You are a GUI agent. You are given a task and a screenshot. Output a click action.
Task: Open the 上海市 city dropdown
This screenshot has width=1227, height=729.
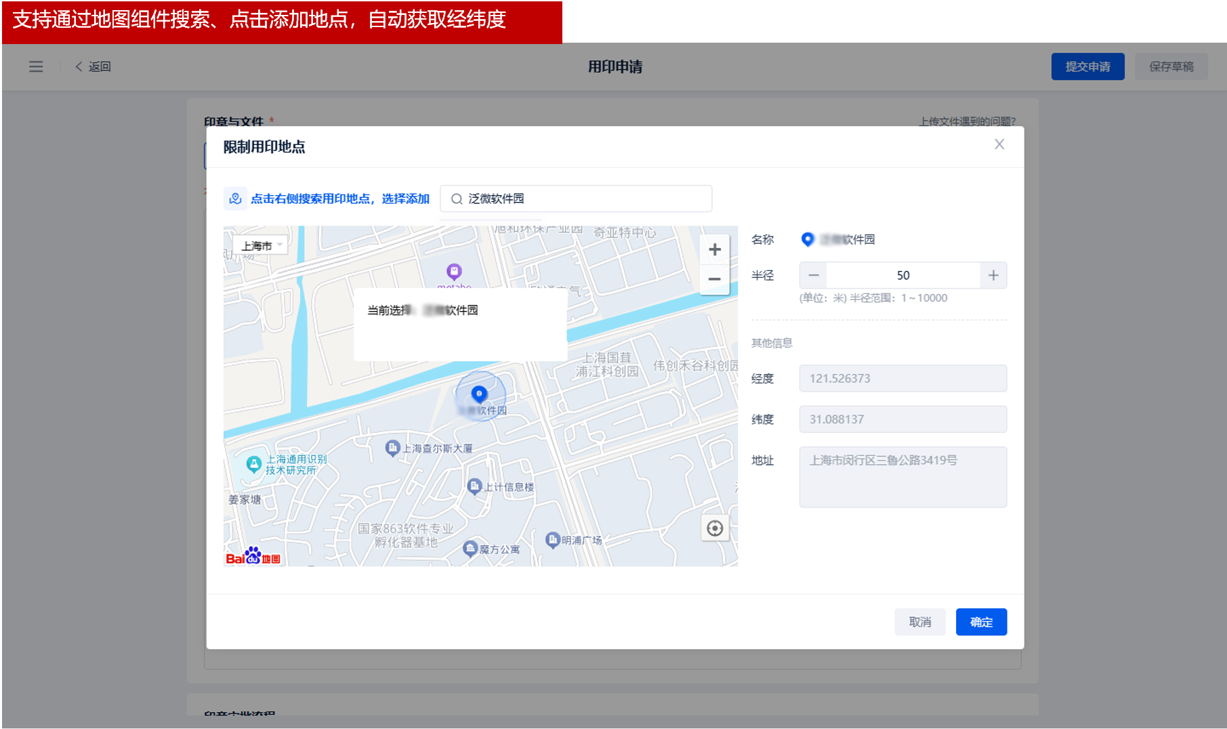[261, 245]
